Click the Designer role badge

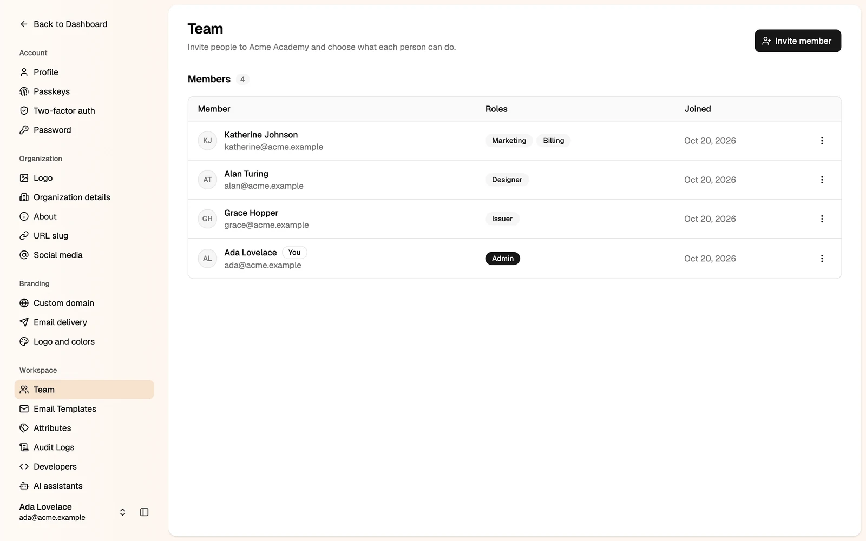tap(507, 180)
